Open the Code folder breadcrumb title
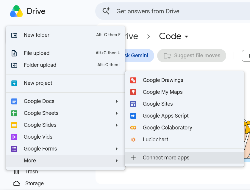Screen dimensions: 250x190 click(x=170, y=36)
